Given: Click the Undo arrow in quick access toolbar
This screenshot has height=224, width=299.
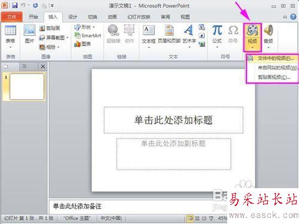Looking at the screenshot, I should tap(23, 5).
